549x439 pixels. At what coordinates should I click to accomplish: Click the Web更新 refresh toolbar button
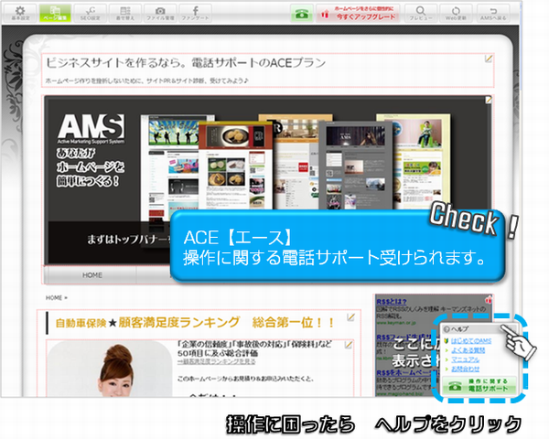(x=456, y=14)
